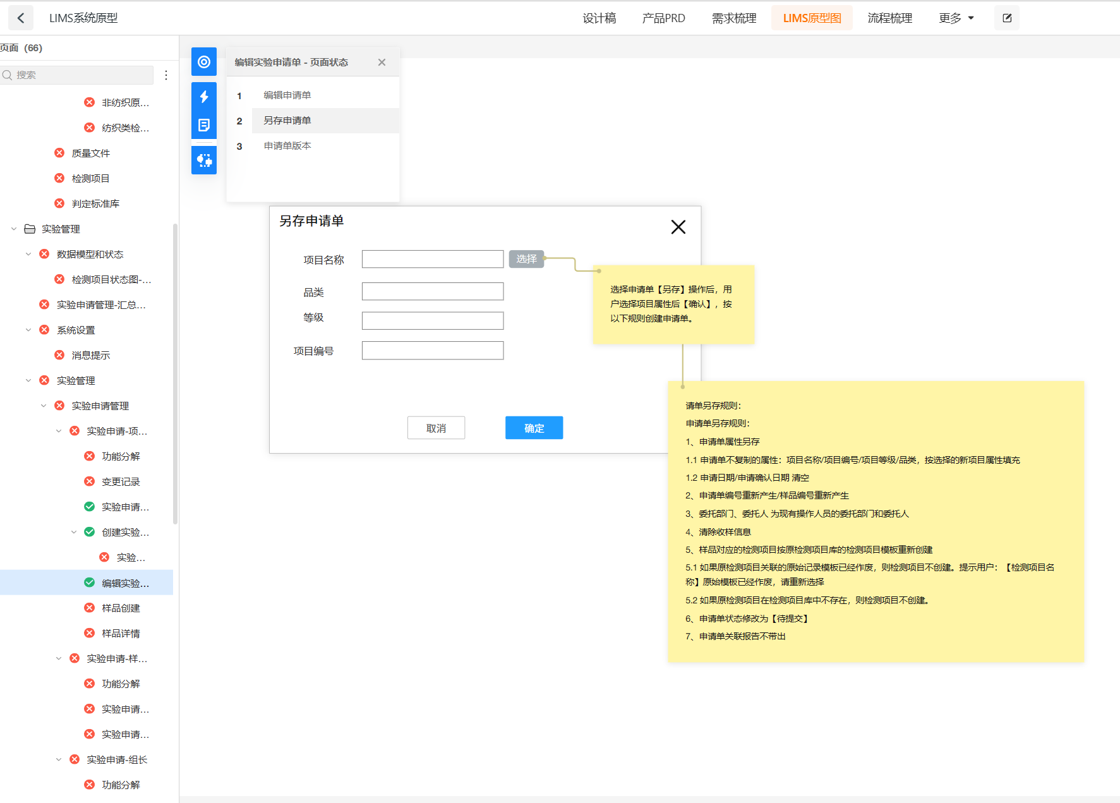This screenshot has height=803, width=1120.
Task: Close the 另存申请单 dialog with X
Action: [678, 227]
